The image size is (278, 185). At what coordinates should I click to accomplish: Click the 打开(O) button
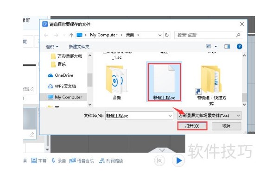(x=192, y=126)
